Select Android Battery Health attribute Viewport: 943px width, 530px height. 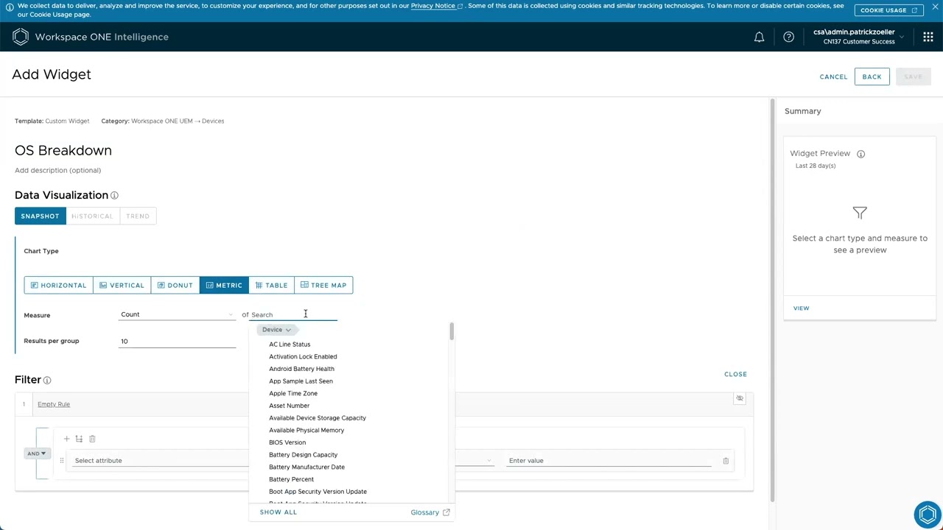[x=301, y=369]
